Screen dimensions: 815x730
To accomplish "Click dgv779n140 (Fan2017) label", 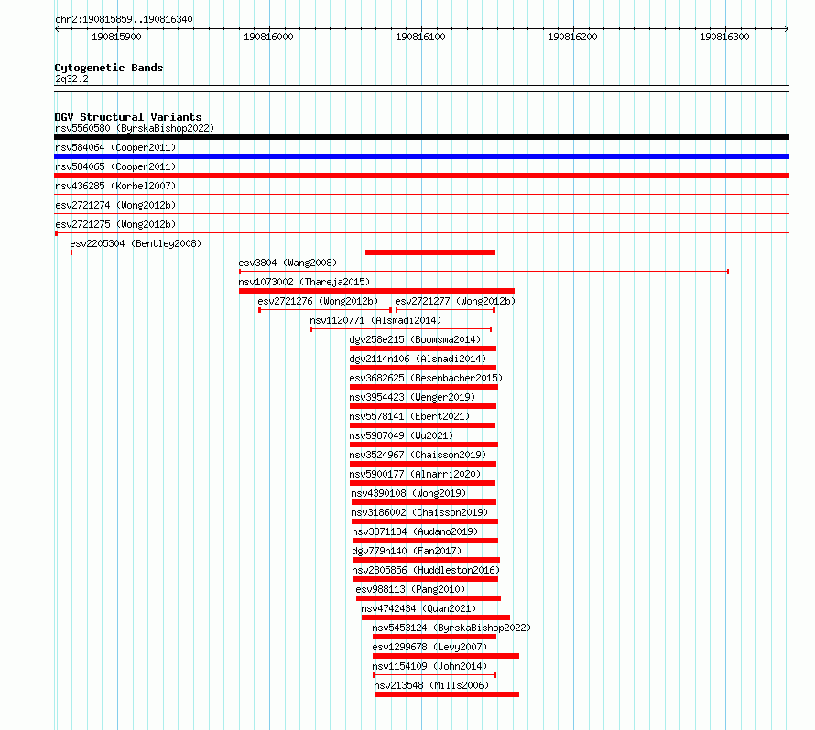I will click(x=407, y=551).
